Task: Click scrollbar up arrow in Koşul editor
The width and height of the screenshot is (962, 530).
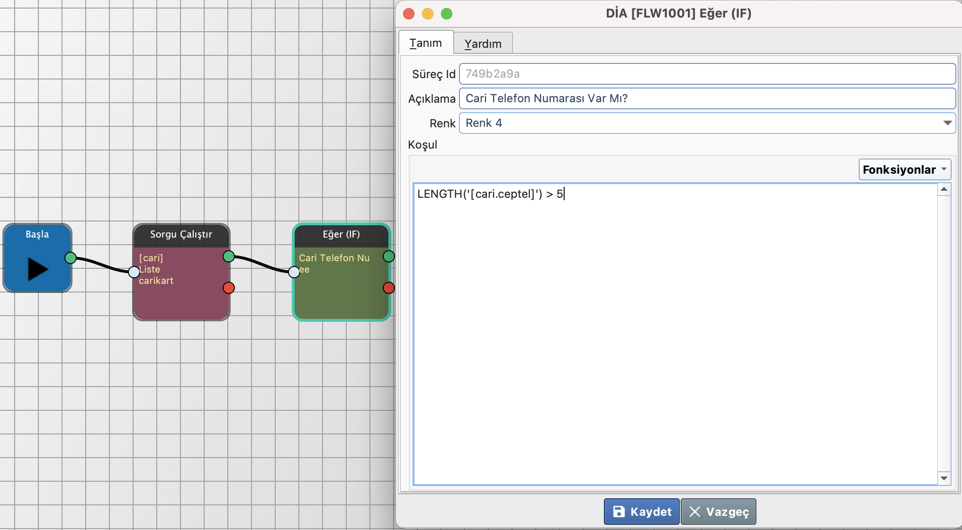Action: pyautogui.click(x=944, y=189)
